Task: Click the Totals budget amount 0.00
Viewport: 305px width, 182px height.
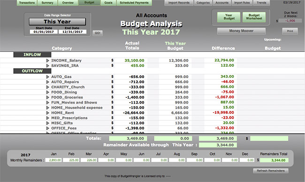Action: click(x=173, y=139)
